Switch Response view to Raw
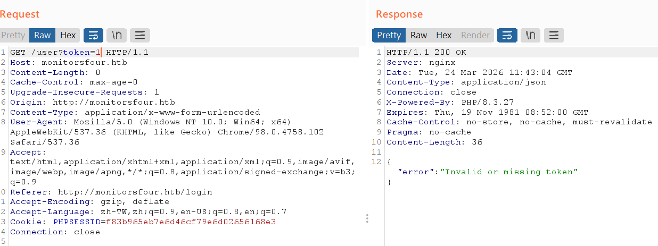658x246 pixels. pyautogui.click(x=418, y=36)
